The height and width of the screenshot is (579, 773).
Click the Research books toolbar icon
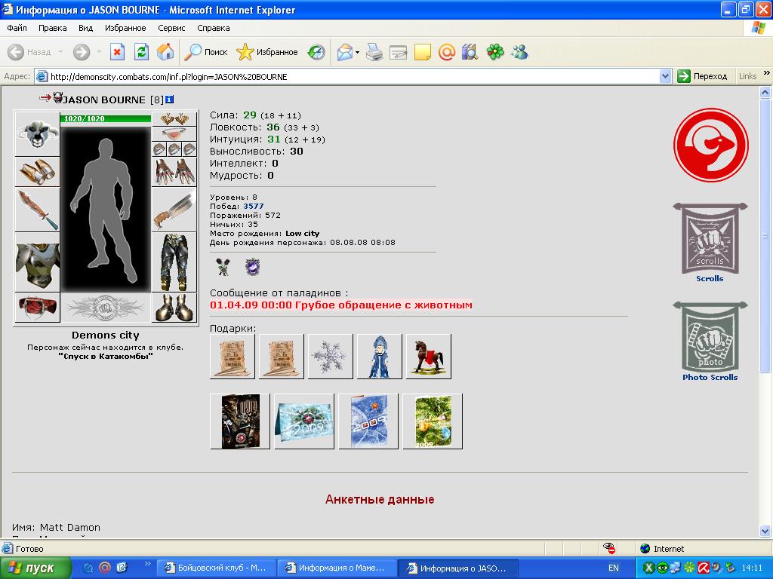(470, 52)
